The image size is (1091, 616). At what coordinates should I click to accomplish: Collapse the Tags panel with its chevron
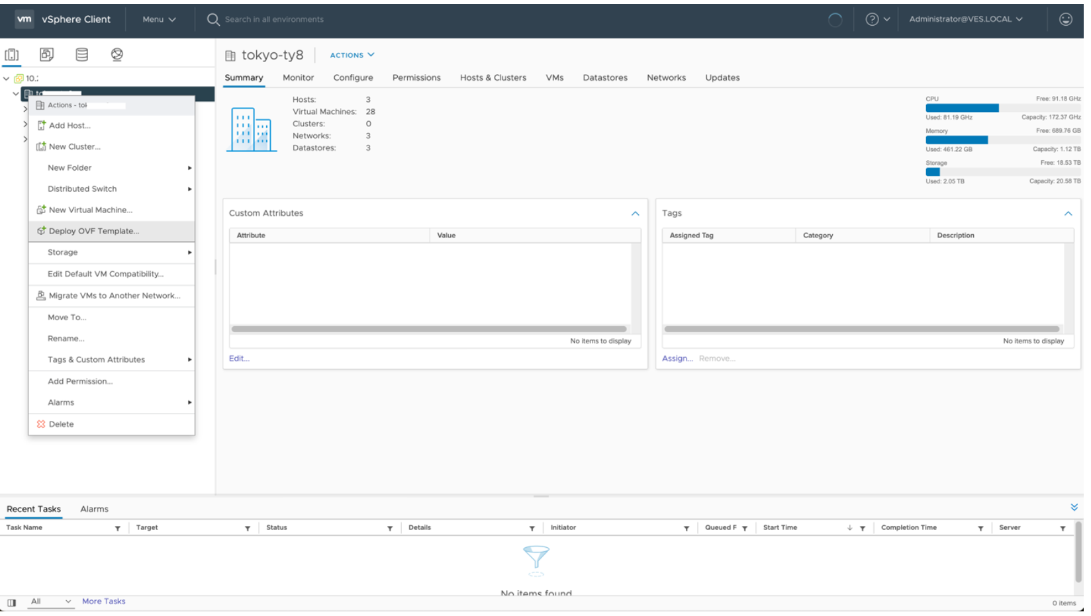click(x=1068, y=213)
